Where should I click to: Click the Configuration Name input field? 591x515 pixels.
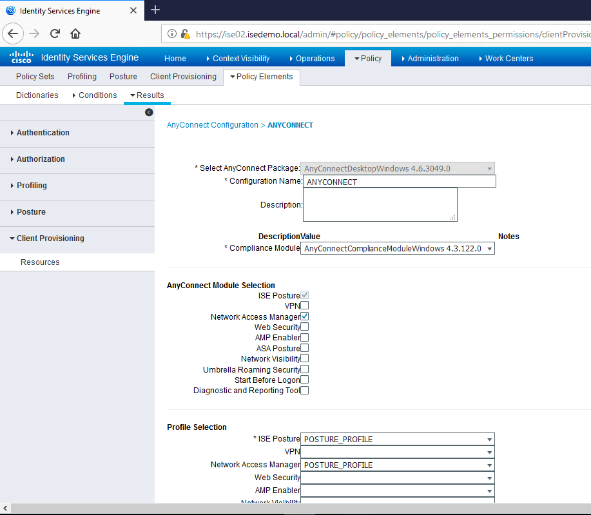click(400, 181)
